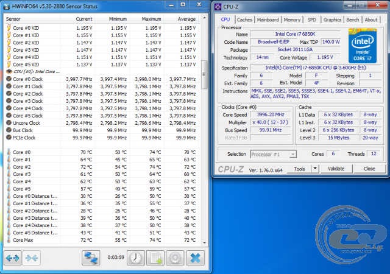Click the Core #5 VID voltage icon

tap(9, 65)
